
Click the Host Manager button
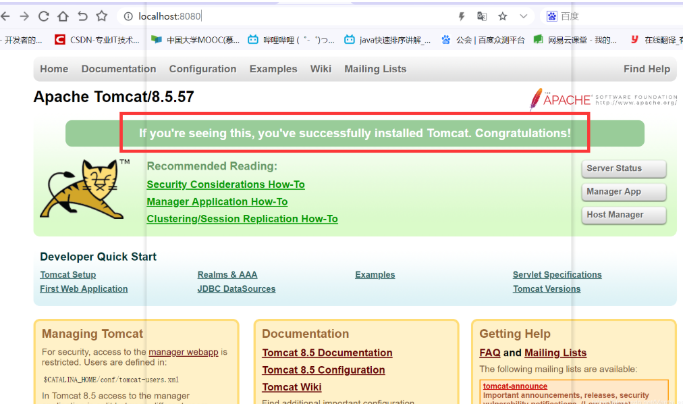point(624,215)
